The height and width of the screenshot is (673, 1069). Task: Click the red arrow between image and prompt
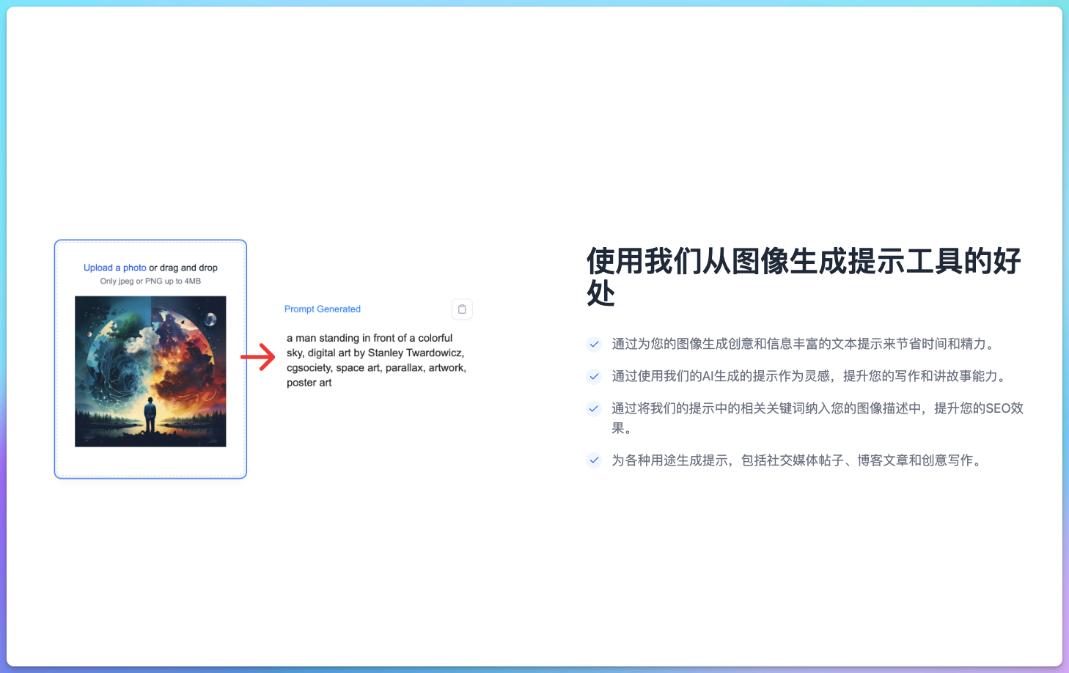coord(256,356)
